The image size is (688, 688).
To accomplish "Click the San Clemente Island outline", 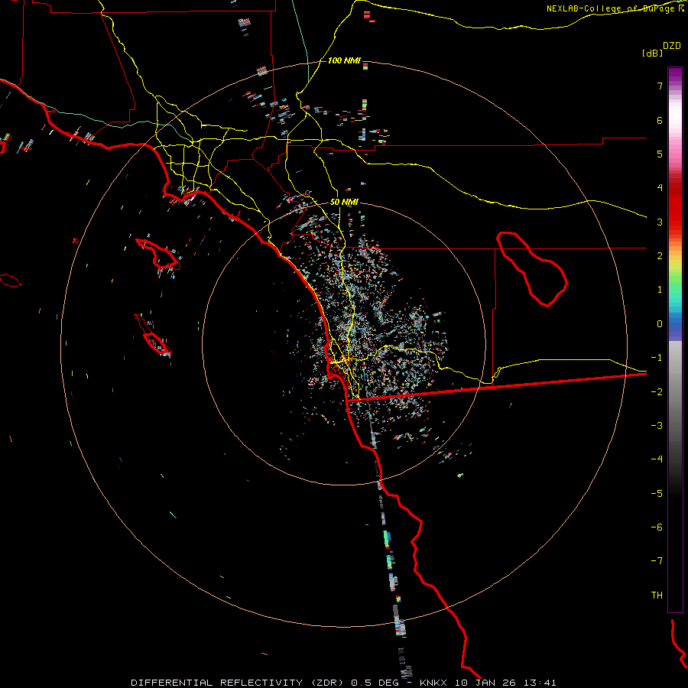I will (153, 336).
